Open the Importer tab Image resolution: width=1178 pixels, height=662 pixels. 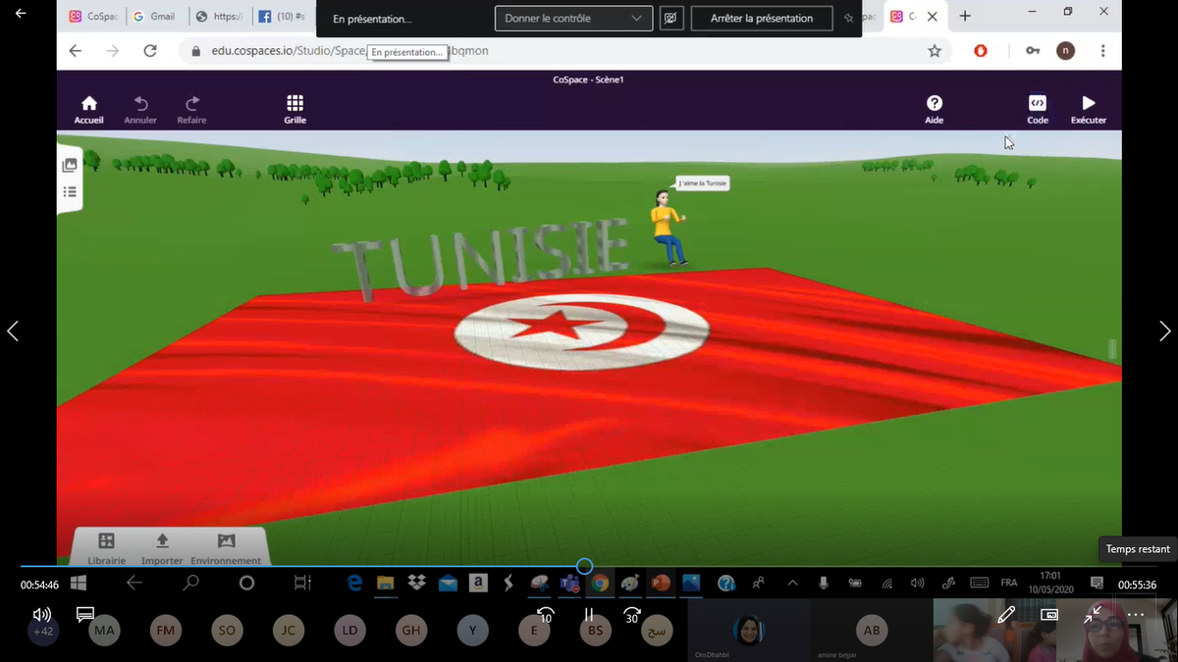coord(162,548)
